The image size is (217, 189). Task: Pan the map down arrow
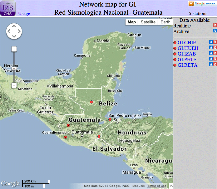coord(14,36)
